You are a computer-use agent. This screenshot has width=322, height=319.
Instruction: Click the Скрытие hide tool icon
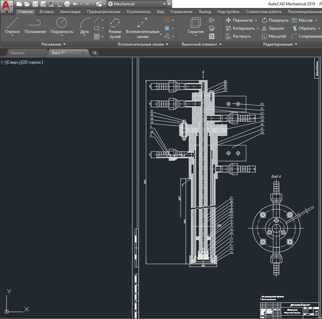[x=195, y=23]
